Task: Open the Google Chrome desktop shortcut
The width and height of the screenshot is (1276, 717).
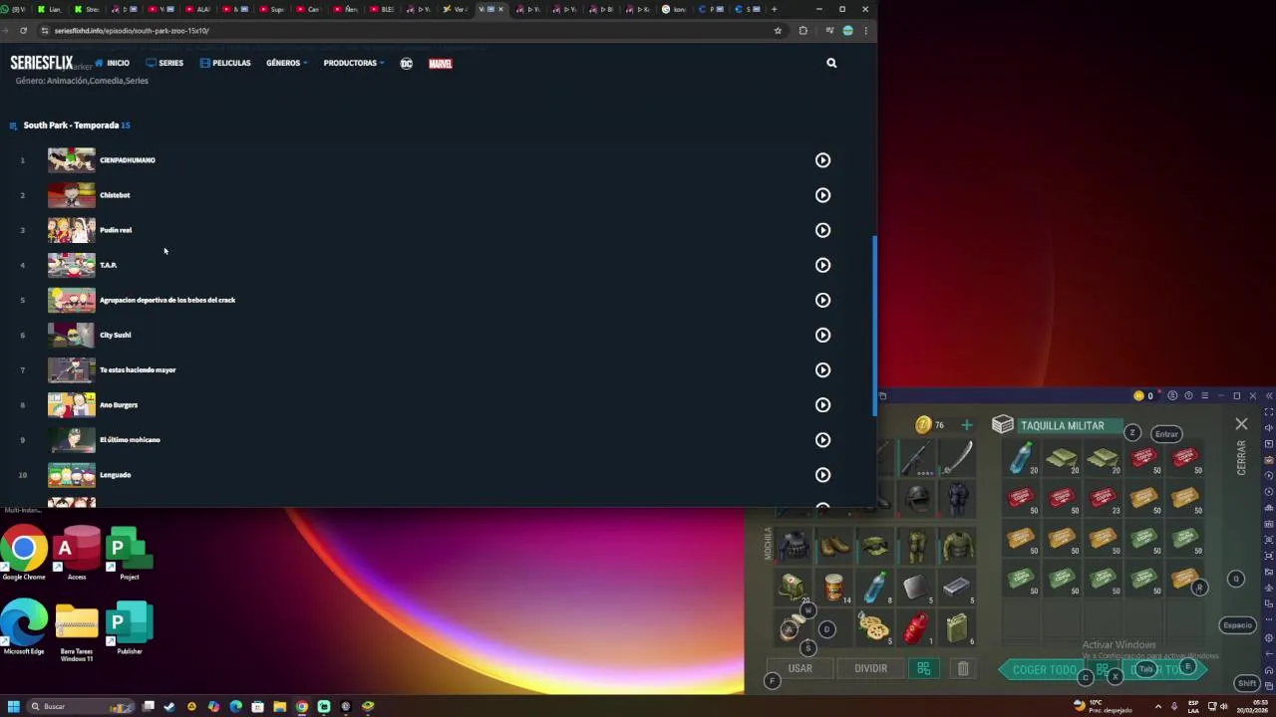Action: (x=24, y=554)
